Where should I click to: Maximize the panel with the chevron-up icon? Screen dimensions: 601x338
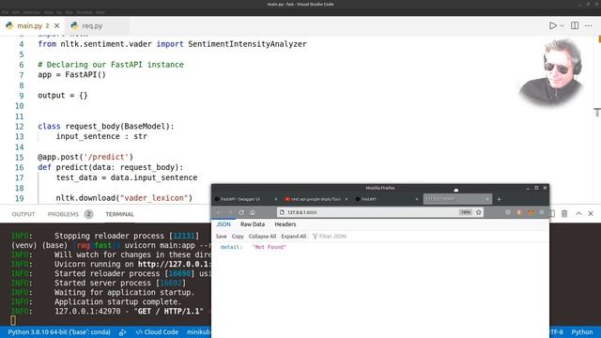pyautogui.click(x=578, y=213)
